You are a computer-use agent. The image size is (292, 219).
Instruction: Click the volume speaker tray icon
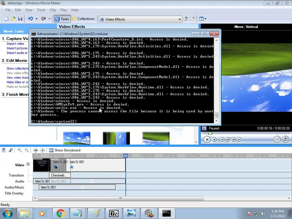tap(263, 214)
